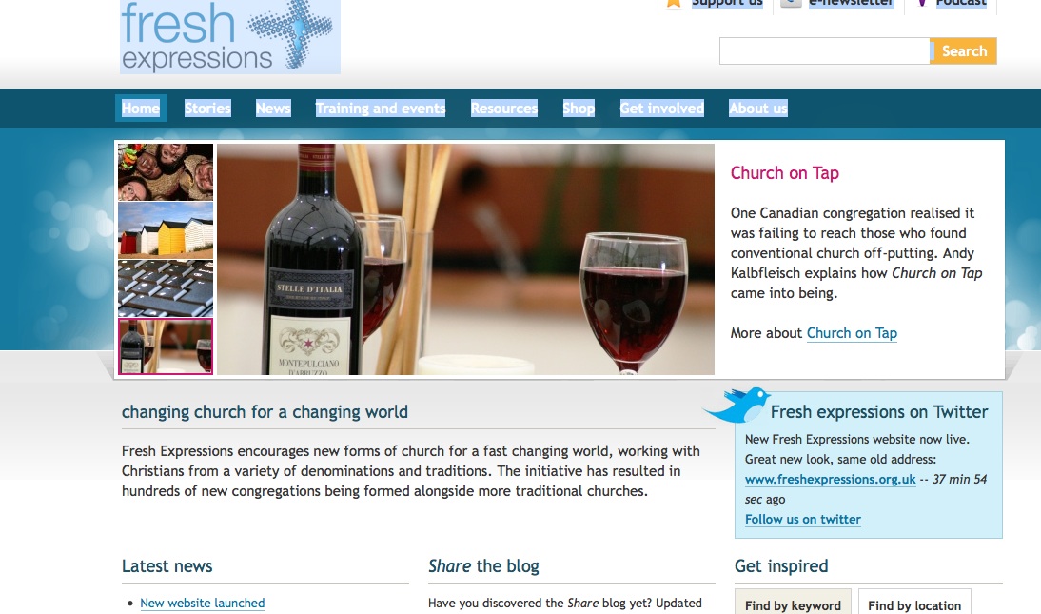Screen dimensions: 1041x614
Task: Open the Follow us on twitter link
Action: [x=803, y=519]
